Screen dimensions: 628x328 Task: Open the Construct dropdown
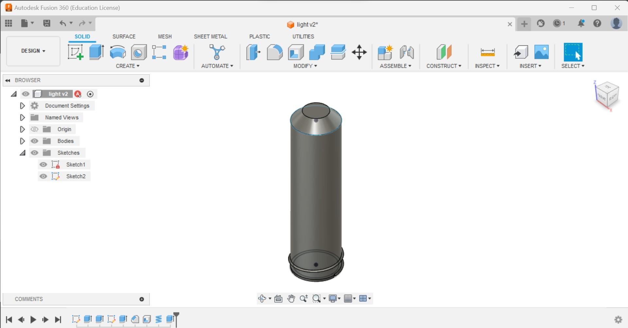tap(444, 66)
